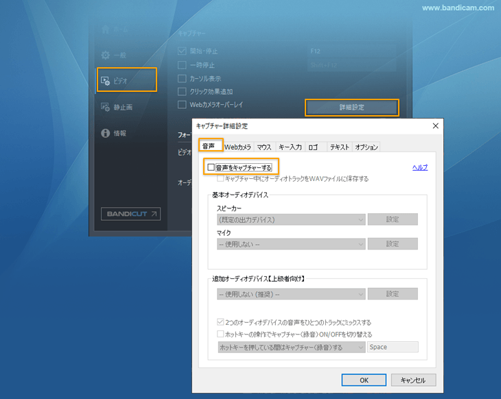Image resolution: width=501 pixels, height=399 pixels.
Task: Toggle 一時停止 hotkey checkbox
Action: [182, 65]
